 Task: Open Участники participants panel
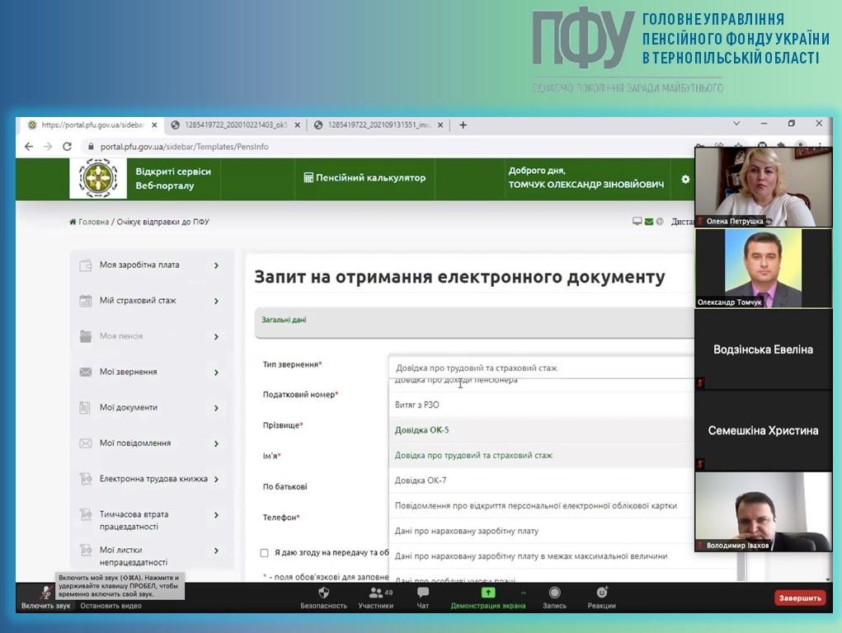coord(376,598)
